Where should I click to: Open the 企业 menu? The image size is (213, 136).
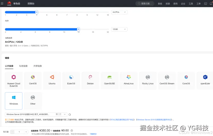pos(183,4)
